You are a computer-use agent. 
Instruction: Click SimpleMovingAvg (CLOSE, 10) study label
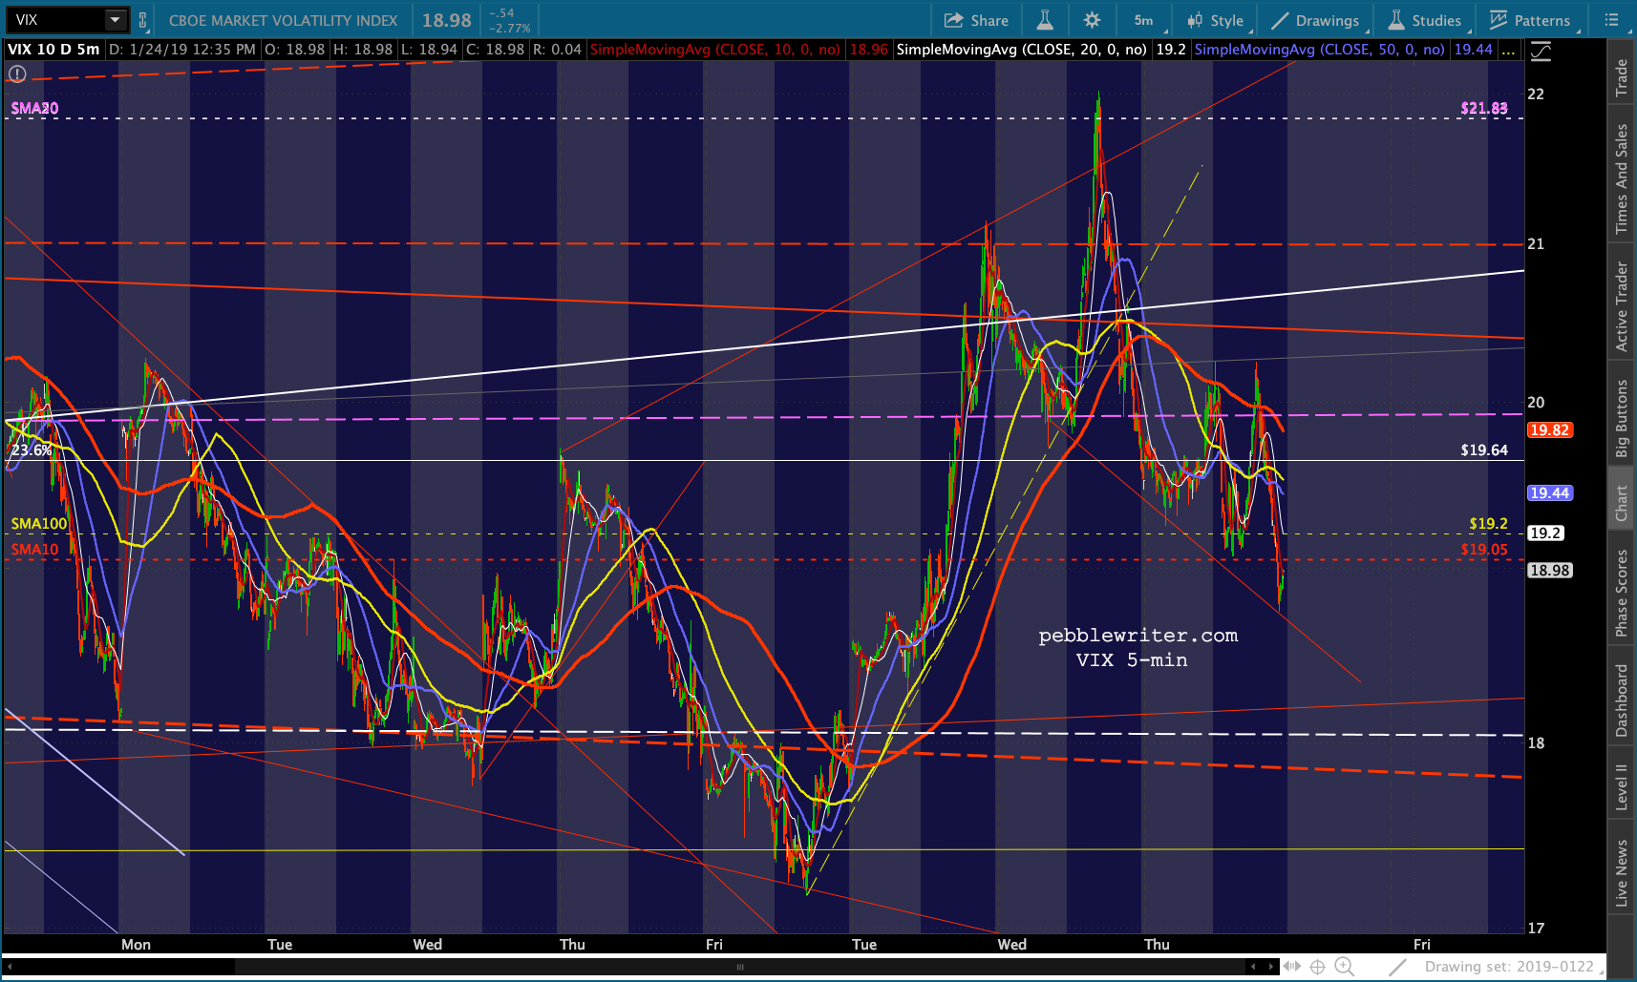pyautogui.click(x=715, y=50)
